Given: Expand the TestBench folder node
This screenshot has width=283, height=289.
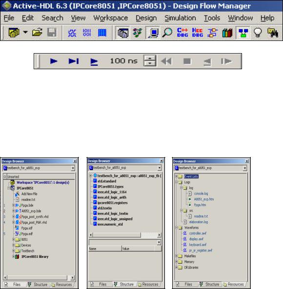Looking at the screenshot, I should 13,251.
